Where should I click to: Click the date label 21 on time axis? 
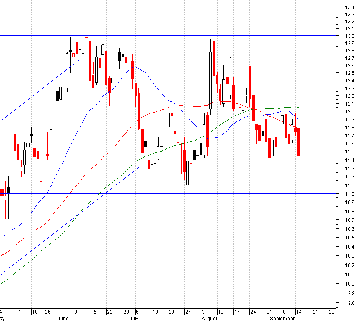[315, 312]
